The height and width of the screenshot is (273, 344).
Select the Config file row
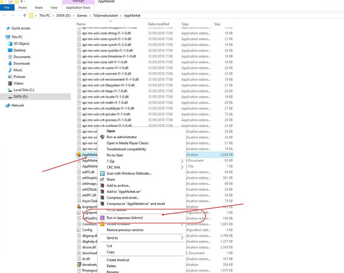point(87,230)
